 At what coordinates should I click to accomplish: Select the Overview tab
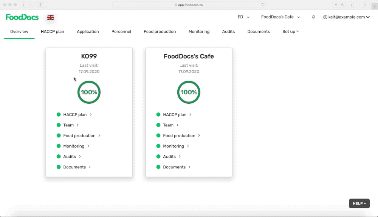click(x=19, y=32)
